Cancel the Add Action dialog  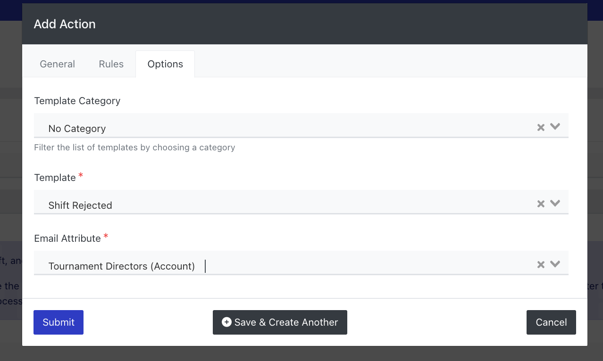[x=551, y=322]
